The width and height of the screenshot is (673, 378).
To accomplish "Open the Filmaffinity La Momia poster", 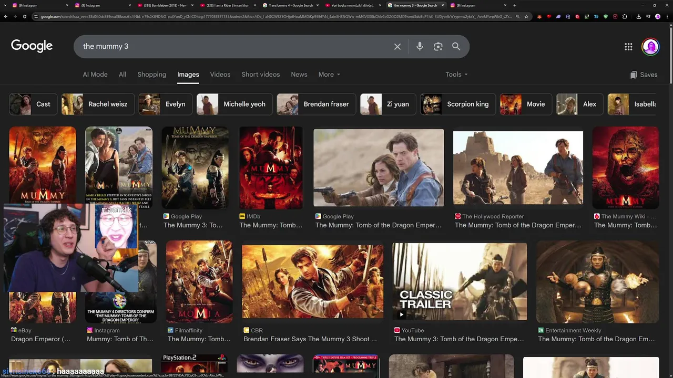I will (x=199, y=282).
